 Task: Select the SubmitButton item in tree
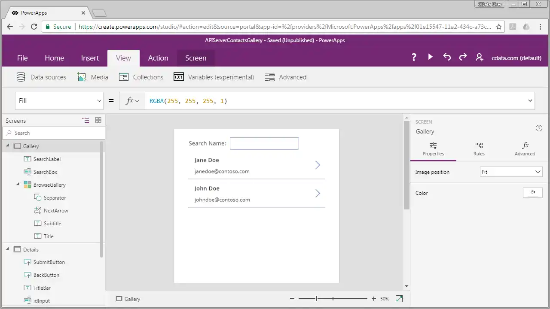[49, 262]
